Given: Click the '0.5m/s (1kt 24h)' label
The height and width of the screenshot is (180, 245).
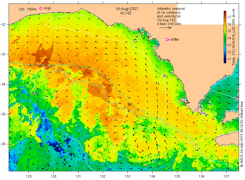Looking at the screenshot, I should point(169,24).
